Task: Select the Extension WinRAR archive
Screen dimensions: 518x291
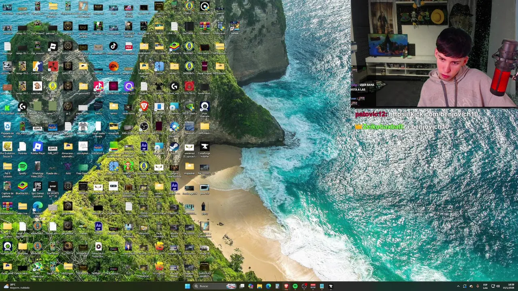Action: pyautogui.click(x=204, y=28)
